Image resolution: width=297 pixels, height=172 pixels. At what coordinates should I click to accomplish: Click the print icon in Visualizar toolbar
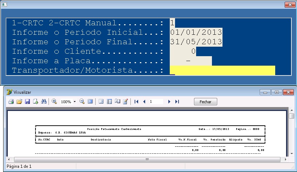(x=11, y=101)
